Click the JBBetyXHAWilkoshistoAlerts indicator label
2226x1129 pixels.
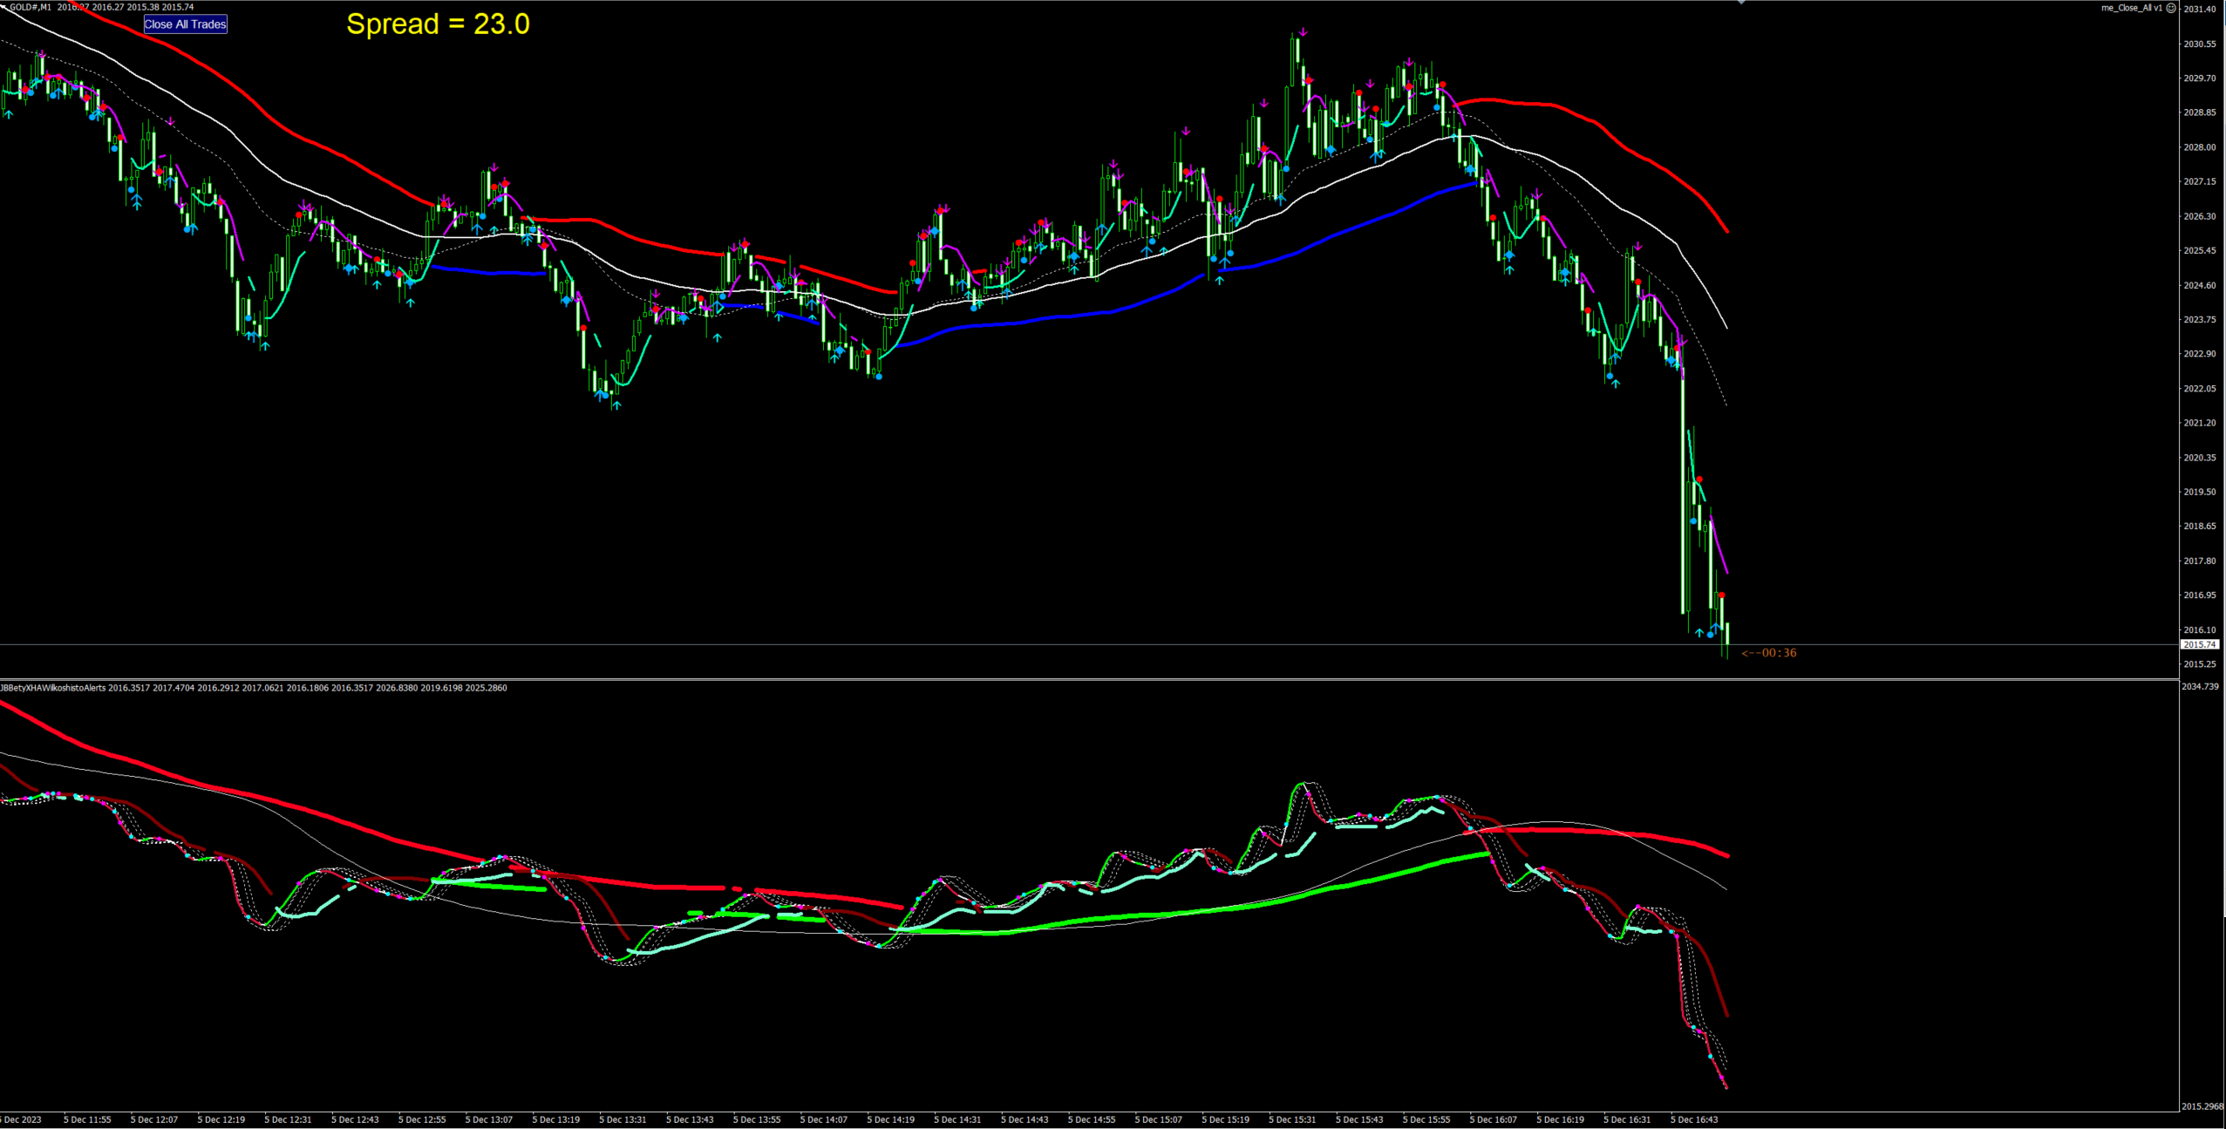point(52,688)
